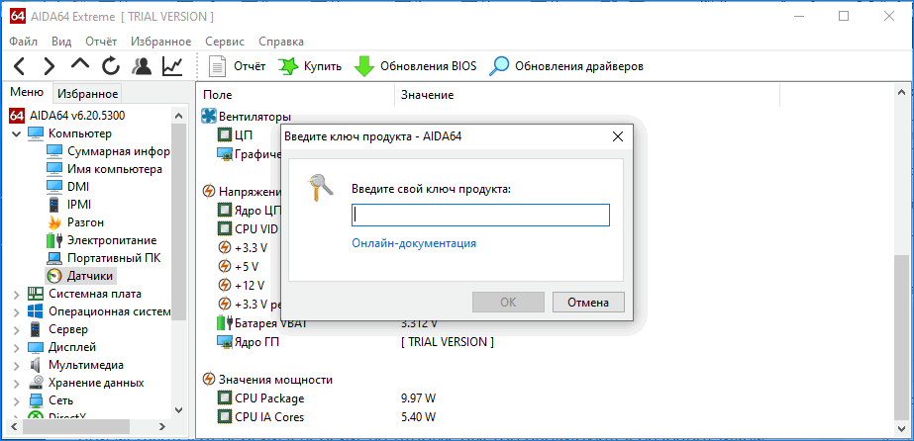The width and height of the screenshot is (914, 441).
Task: Select Датчики tree item
Action: coord(80,276)
